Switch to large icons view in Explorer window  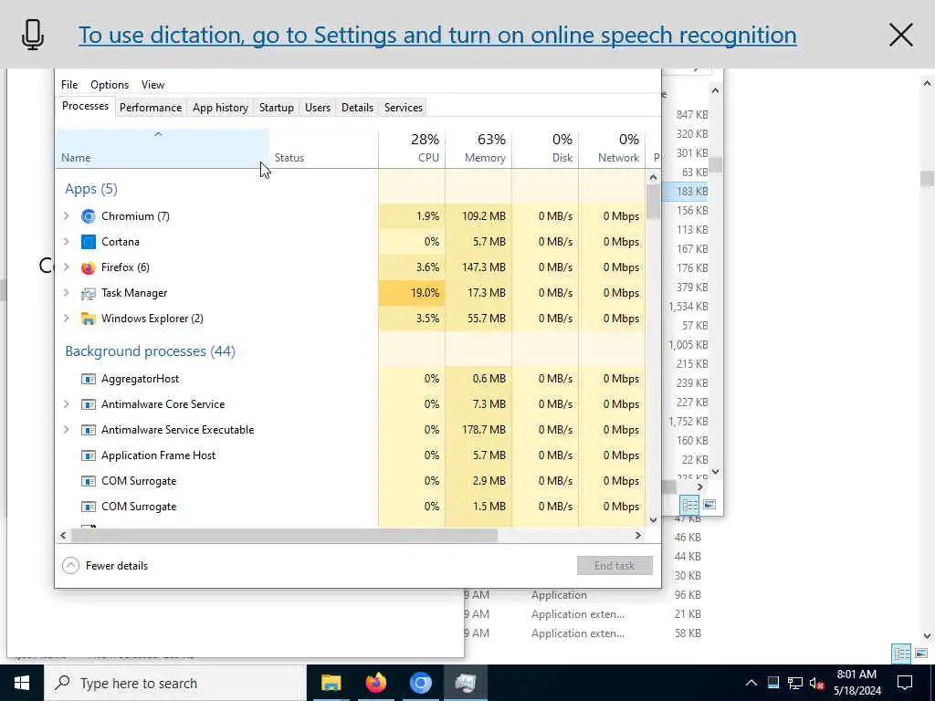709,505
